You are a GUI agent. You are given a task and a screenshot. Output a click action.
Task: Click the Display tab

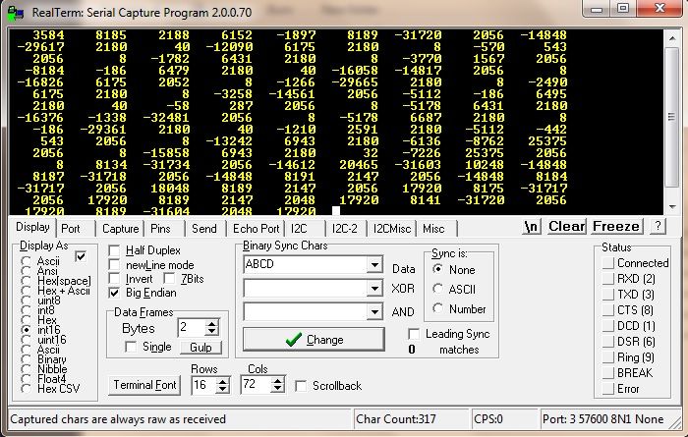pos(32,227)
